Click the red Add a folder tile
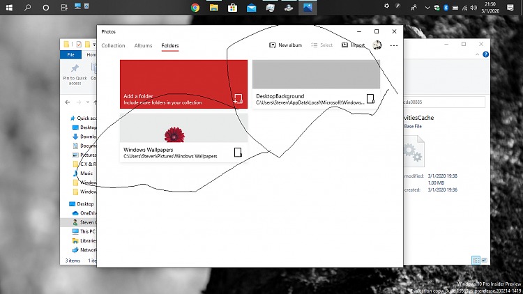This screenshot has height=294, width=523. pyautogui.click(x=184, y=84)
